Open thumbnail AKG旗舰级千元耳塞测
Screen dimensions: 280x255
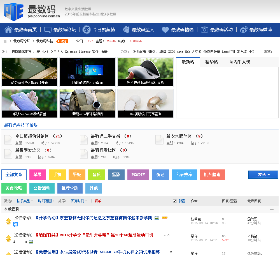pos(145,104)
